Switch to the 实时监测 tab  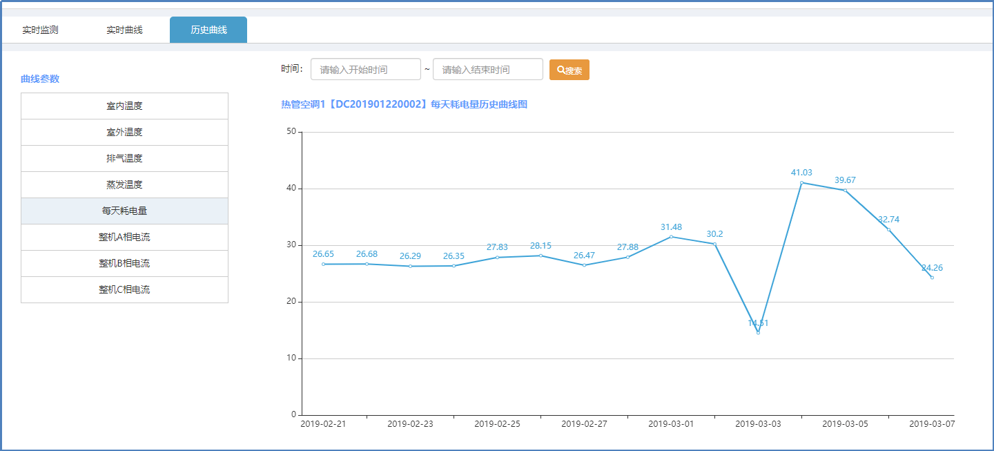click(x=40, y=30)
